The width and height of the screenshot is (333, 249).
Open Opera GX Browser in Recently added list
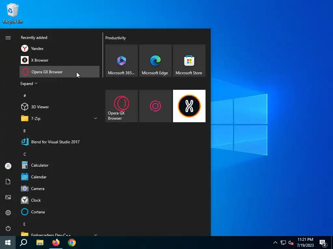[x=60, y=72]
